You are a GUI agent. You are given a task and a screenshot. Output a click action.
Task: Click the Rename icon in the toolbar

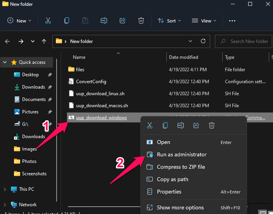(104, 21)
